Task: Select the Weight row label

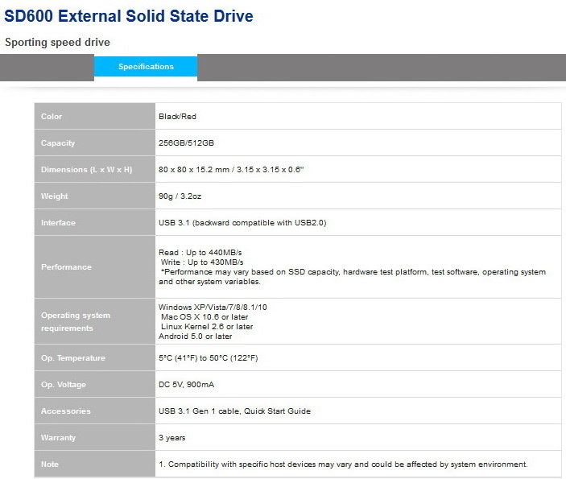Action: pos(55,196)
